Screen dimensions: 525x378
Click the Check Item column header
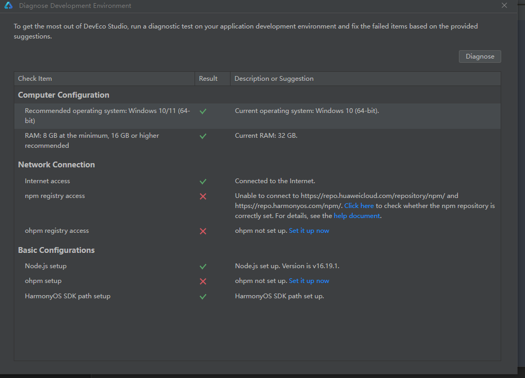[35, 79]
